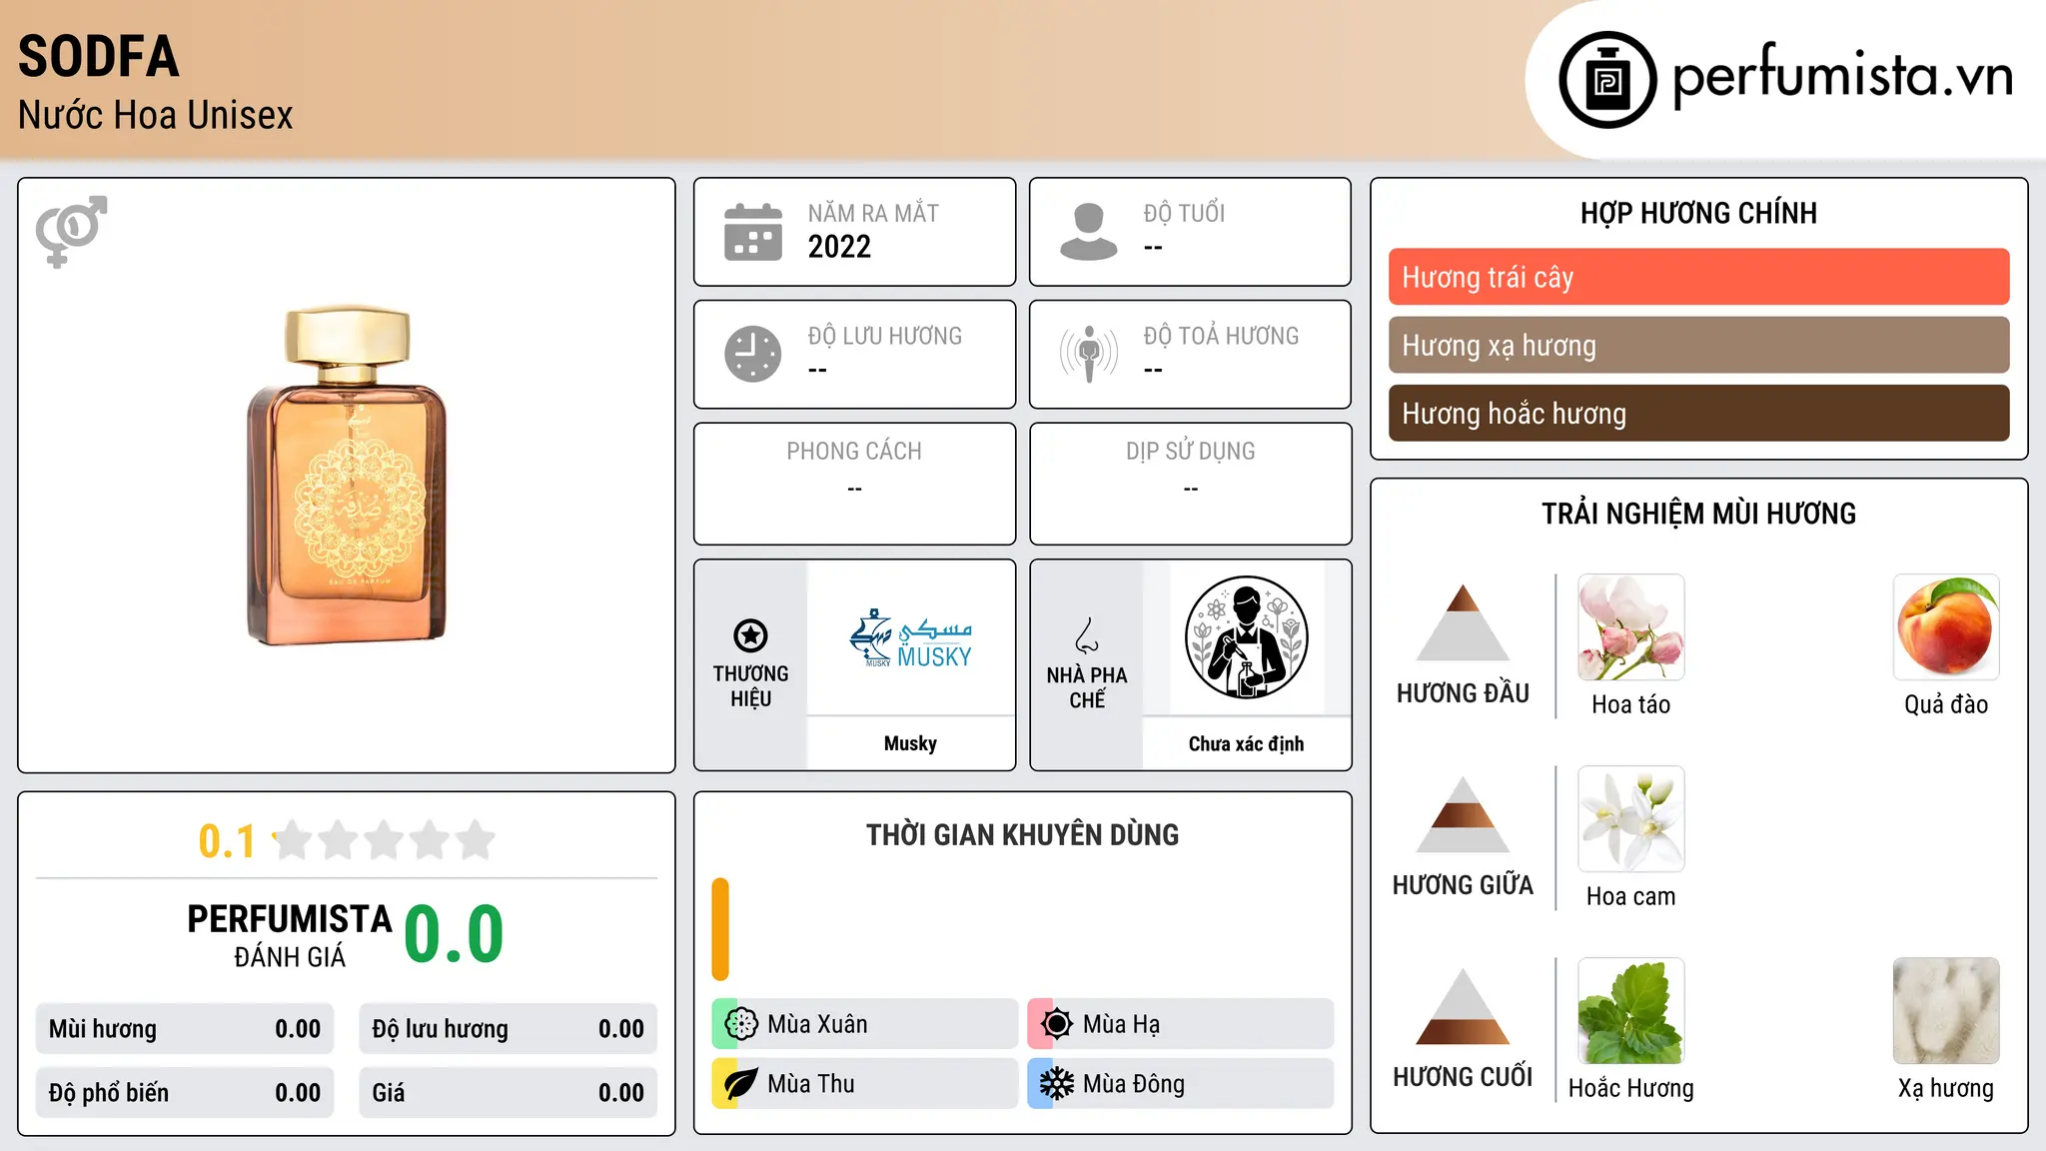Screen dimensions: 2046x1151
Task: Click the 0.1 rating number
Action: (x=227, y=841)
